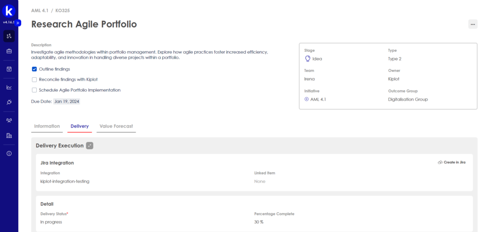This screenshot has width=490, height=232.
Task: Click the Owner value Kiplot
Action: pos(394,79)
